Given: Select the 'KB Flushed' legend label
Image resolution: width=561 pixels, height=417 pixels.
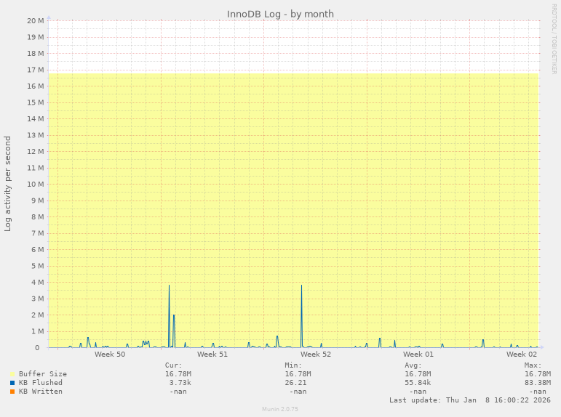Looking at the screenshot, I should [x=41, y=383].
